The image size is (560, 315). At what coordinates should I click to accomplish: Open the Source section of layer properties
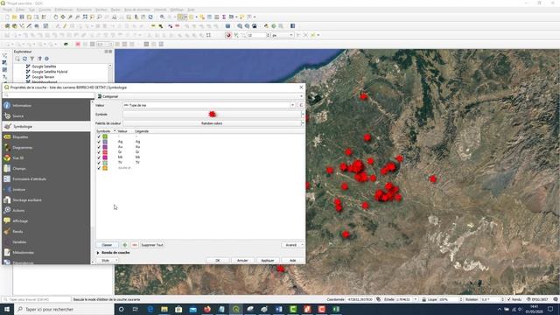[x=46, y=115]
